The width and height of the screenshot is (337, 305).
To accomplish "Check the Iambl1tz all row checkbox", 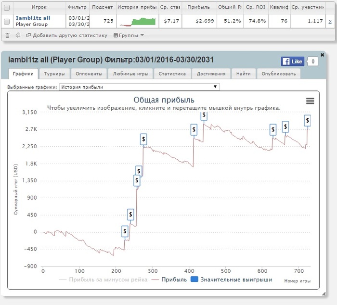I will point(7,22).
